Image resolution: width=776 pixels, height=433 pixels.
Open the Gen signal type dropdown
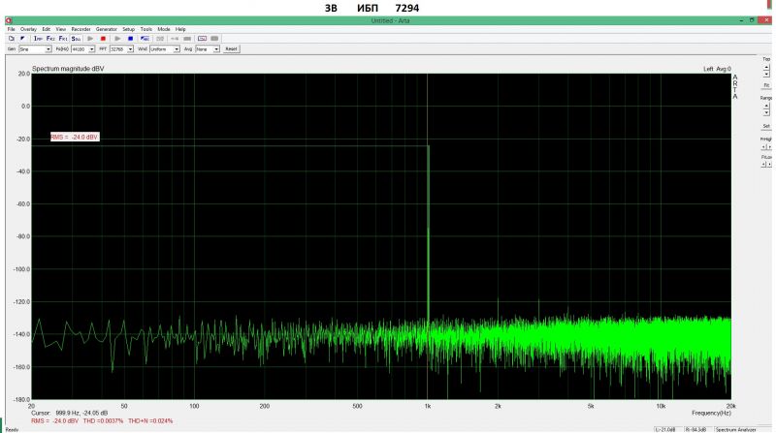[x=48, y=48]
